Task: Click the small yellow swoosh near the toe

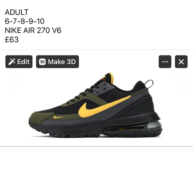Action: (58, 117)
